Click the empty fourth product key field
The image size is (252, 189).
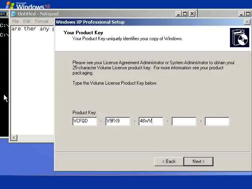point(184,121)
